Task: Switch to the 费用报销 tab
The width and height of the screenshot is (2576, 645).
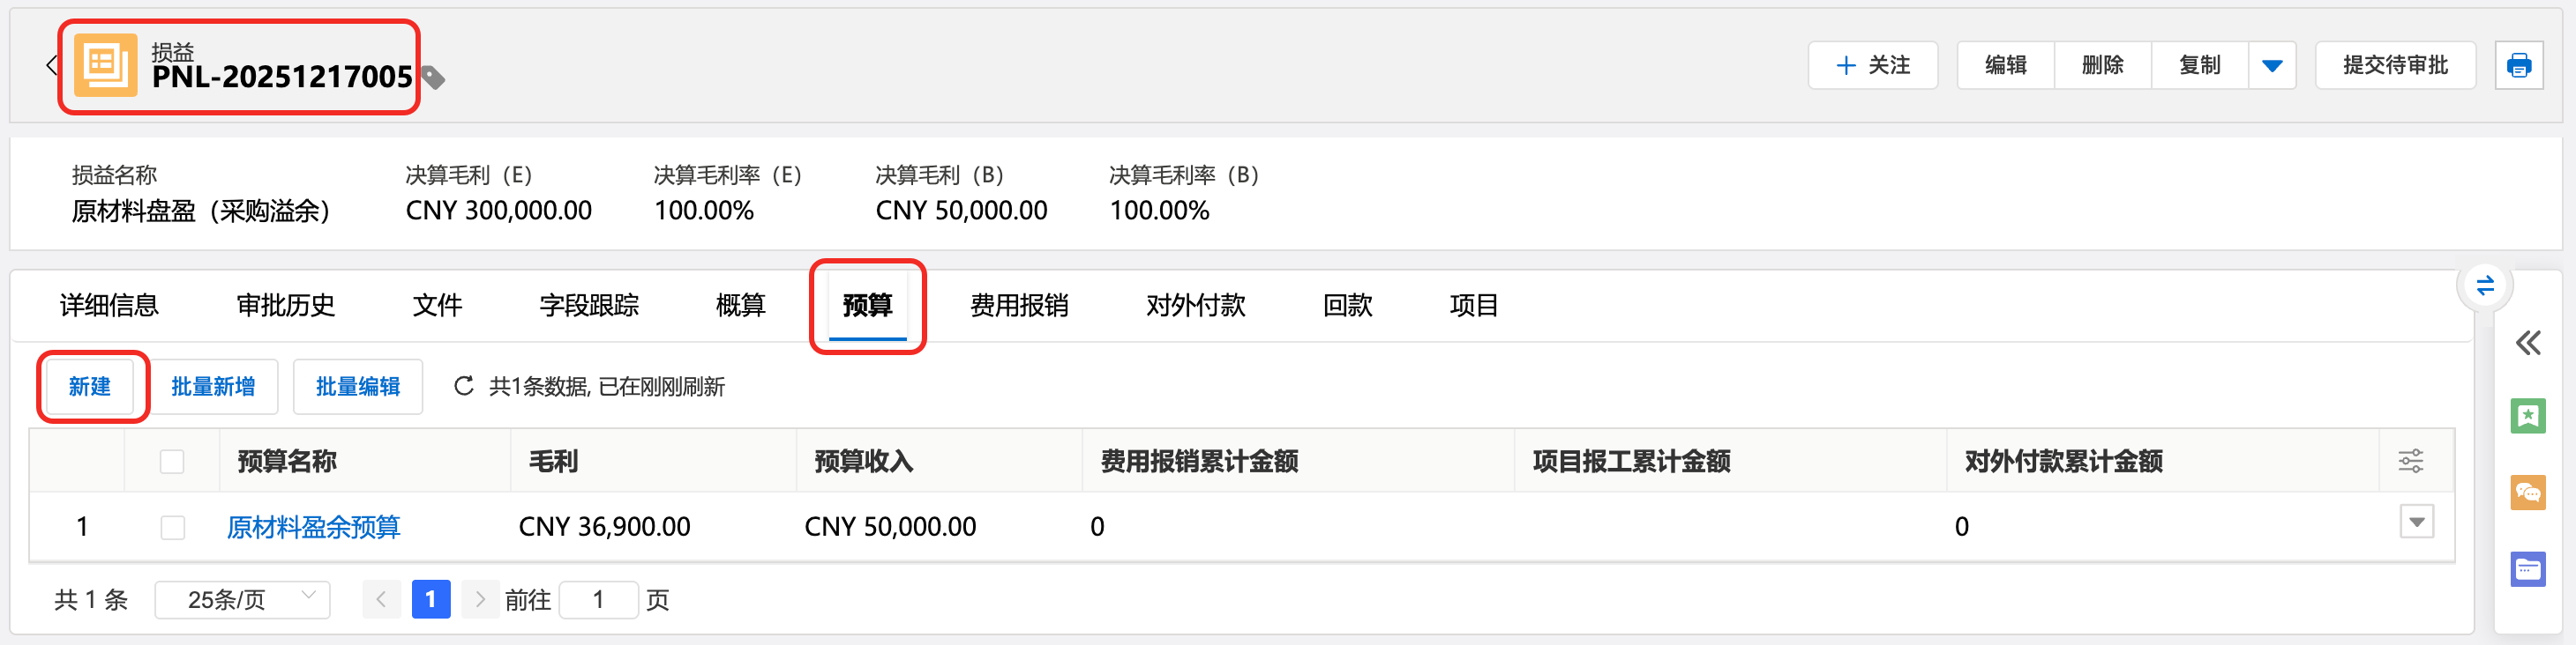Action: pos(1018,306)
